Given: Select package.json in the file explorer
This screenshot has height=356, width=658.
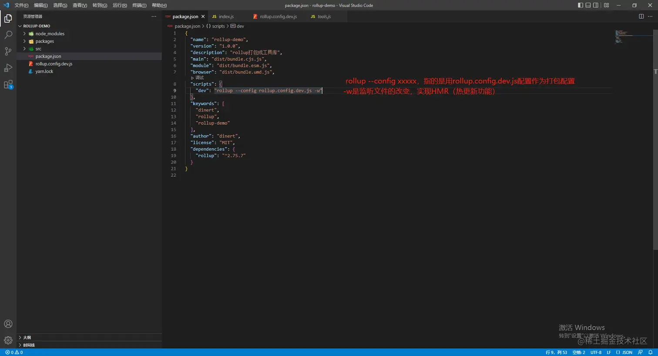Looking at the screenshot, I should [89, 56].
